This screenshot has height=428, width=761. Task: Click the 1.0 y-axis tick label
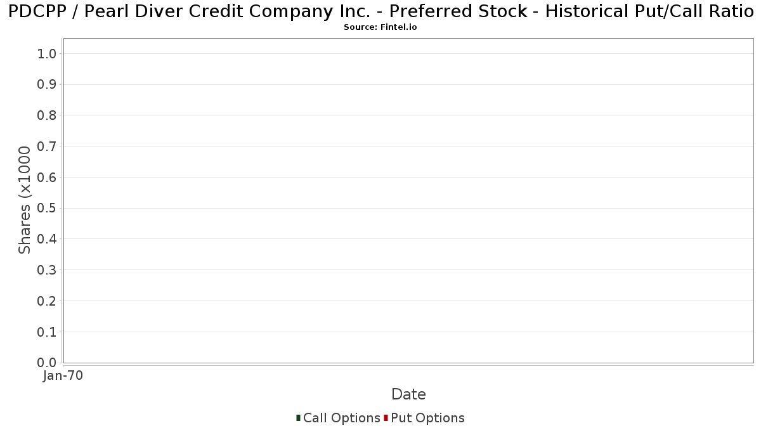pyautogui.click(x=47, y=54)
